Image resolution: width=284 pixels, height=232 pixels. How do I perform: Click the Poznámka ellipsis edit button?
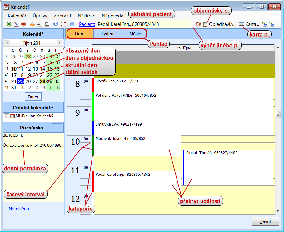point(57,127)
